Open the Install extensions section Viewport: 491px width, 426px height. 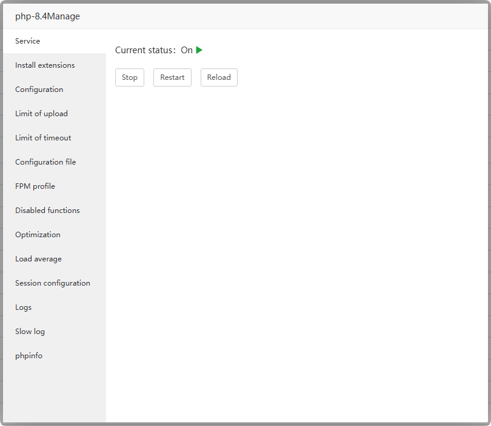45,65
